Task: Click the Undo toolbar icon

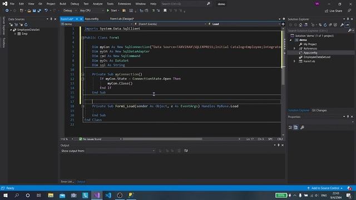Action: pyautogui.click(x=46, y=11)
